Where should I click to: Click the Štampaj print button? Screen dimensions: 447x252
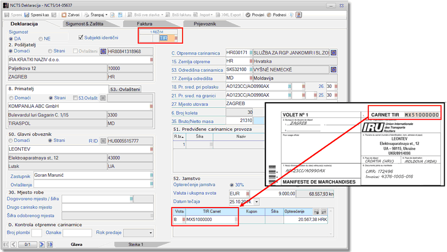point(94,15)
